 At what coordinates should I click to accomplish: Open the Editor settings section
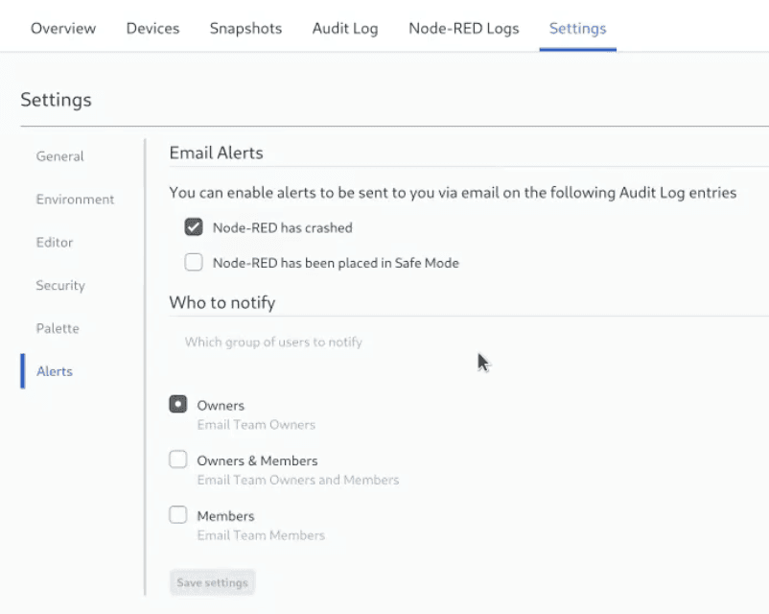click(55, 243)
